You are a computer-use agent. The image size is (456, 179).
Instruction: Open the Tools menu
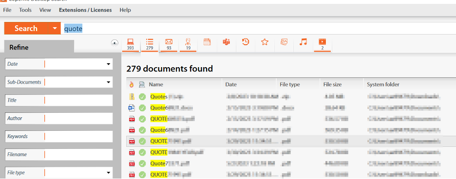[x=25, y=10]
